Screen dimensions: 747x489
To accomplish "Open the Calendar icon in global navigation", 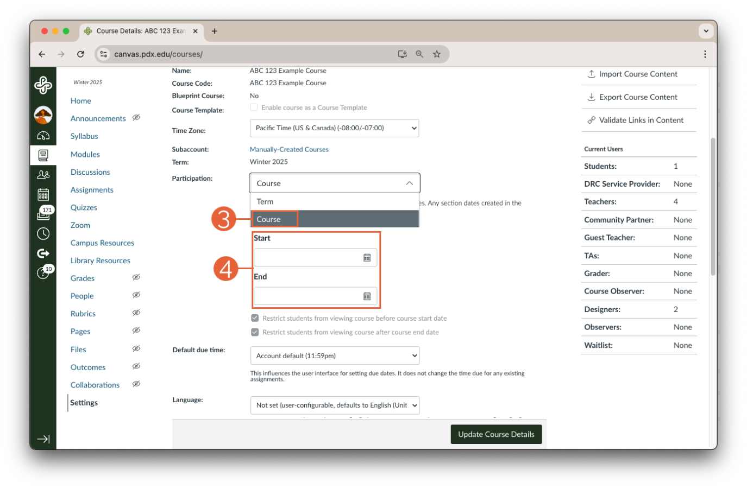I will (x=43, y=194).
